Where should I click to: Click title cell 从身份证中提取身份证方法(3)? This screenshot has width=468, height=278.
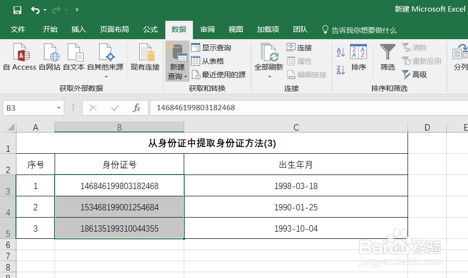click(212, 143)
